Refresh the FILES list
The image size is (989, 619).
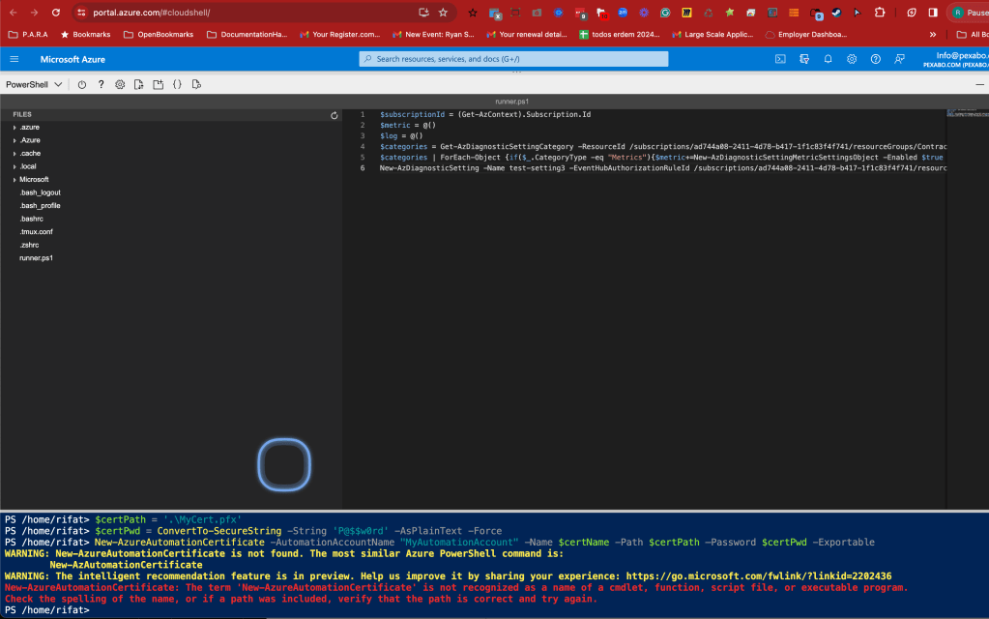click(x=335, y=115)
